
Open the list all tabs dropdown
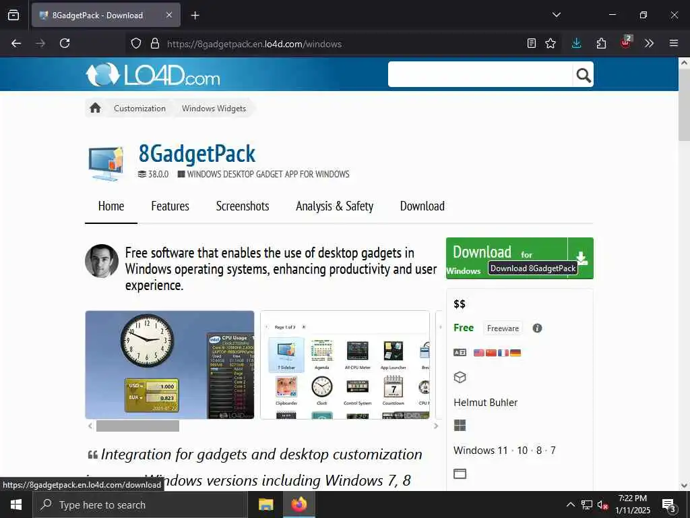point(557,15)
